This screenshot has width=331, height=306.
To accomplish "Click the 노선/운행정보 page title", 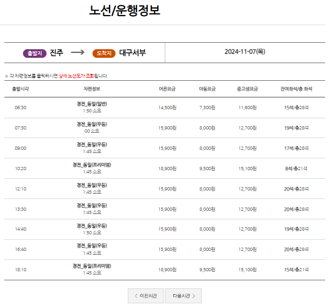I will (125, 11).
